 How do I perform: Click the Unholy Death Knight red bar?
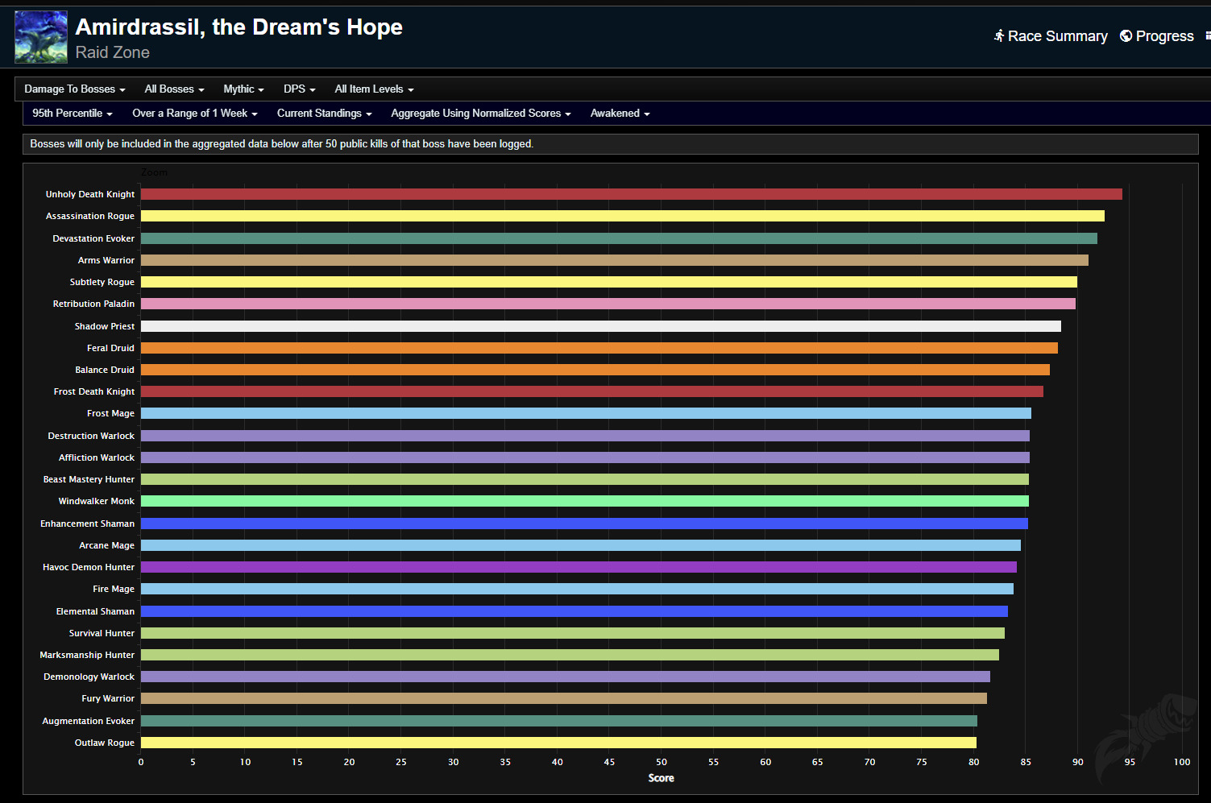pos(631,194)
